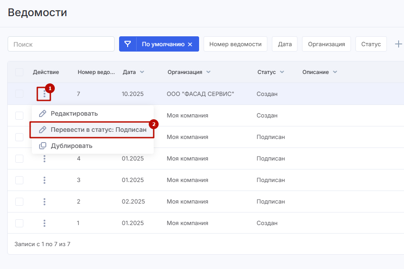Check the box for statement 7 row
This screenshot has height=269, width=404.
click(19, 94)
